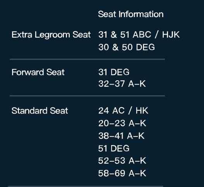Click the 58–69 A–K seat range
Screen dimensions: 204x187
click(122, 173)
